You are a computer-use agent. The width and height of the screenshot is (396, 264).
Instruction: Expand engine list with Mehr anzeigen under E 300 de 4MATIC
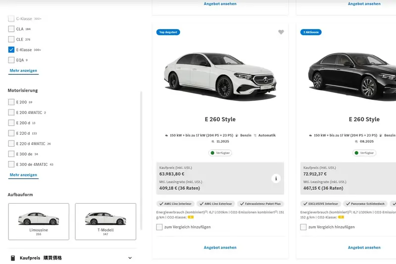23,175
